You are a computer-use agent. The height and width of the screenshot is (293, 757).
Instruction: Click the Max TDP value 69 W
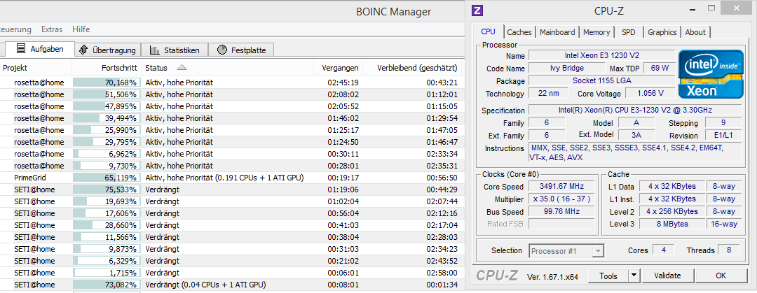click(x=660, y=68)
